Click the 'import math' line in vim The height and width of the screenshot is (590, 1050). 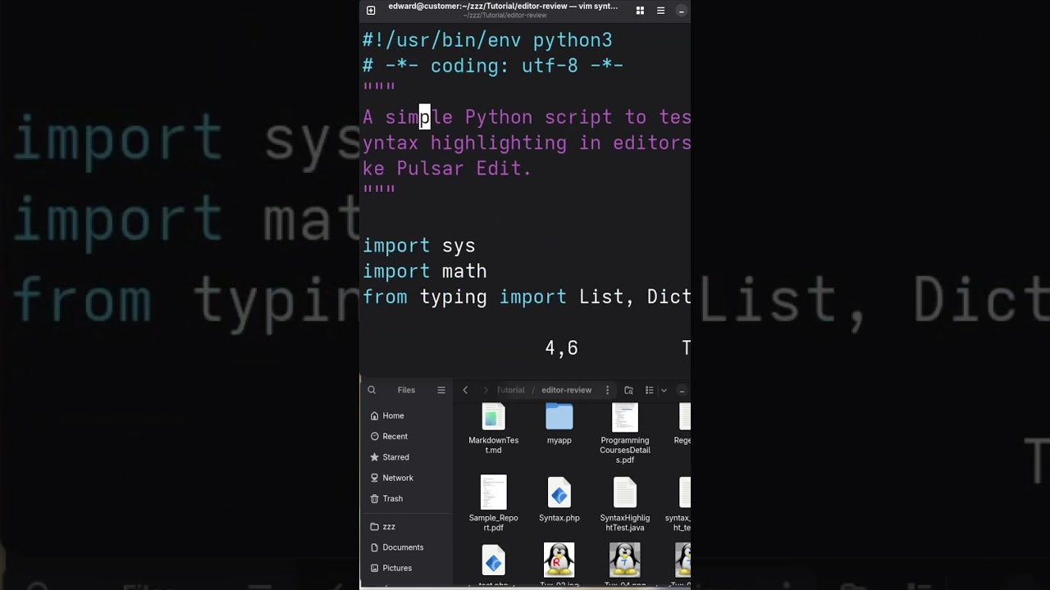pyautogui.click(x=425, y=271)
